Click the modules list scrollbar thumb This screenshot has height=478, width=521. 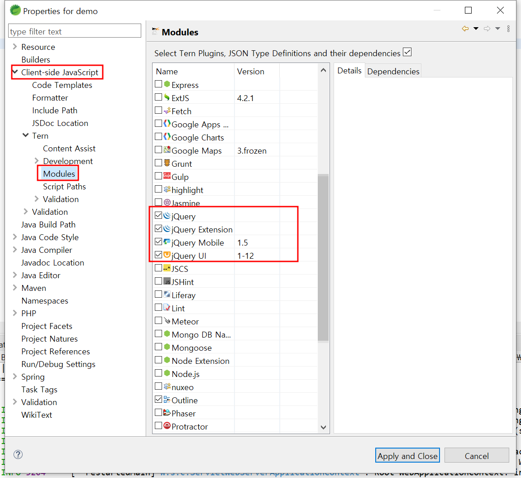(323, 258)
